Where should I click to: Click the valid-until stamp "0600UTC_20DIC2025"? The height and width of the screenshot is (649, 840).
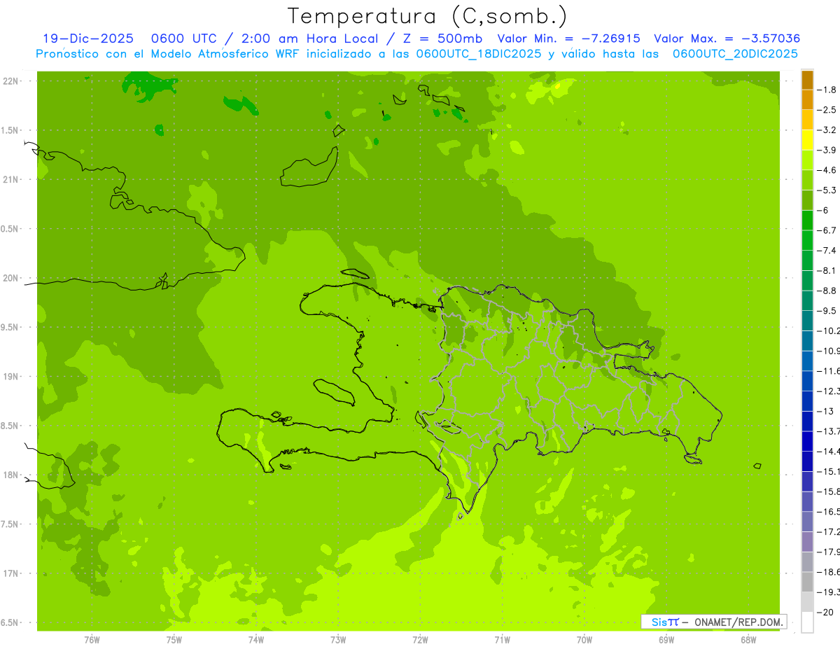[x=735, y=54]
